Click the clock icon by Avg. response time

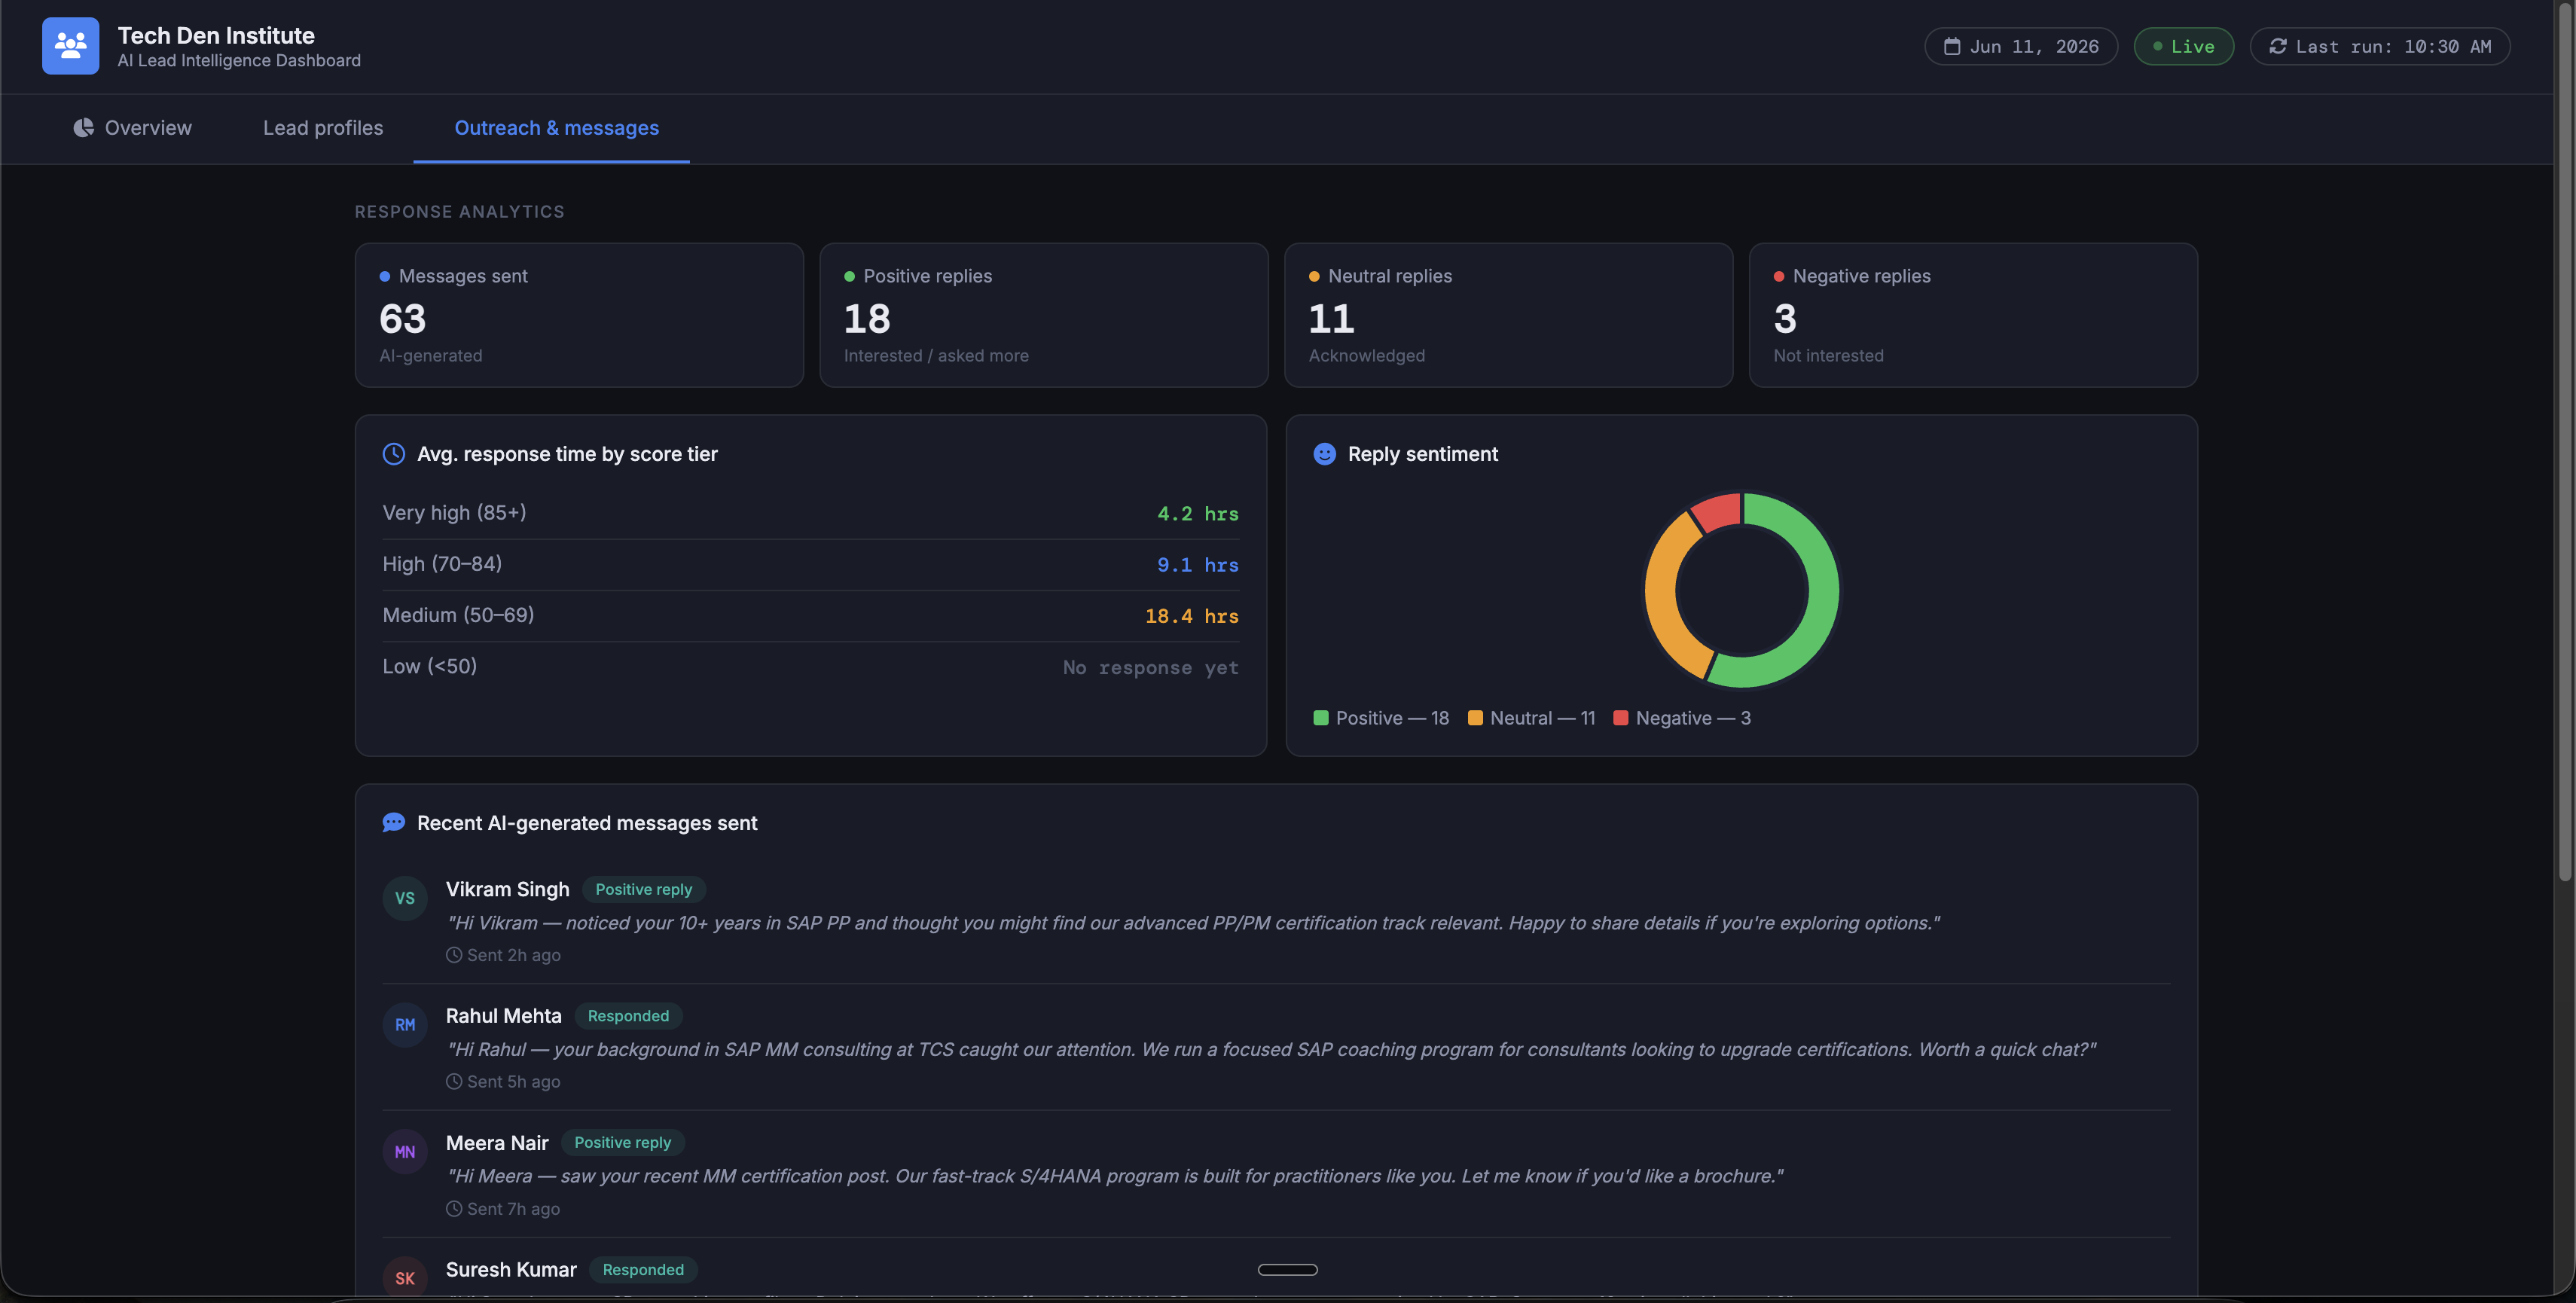click(394, 454)
